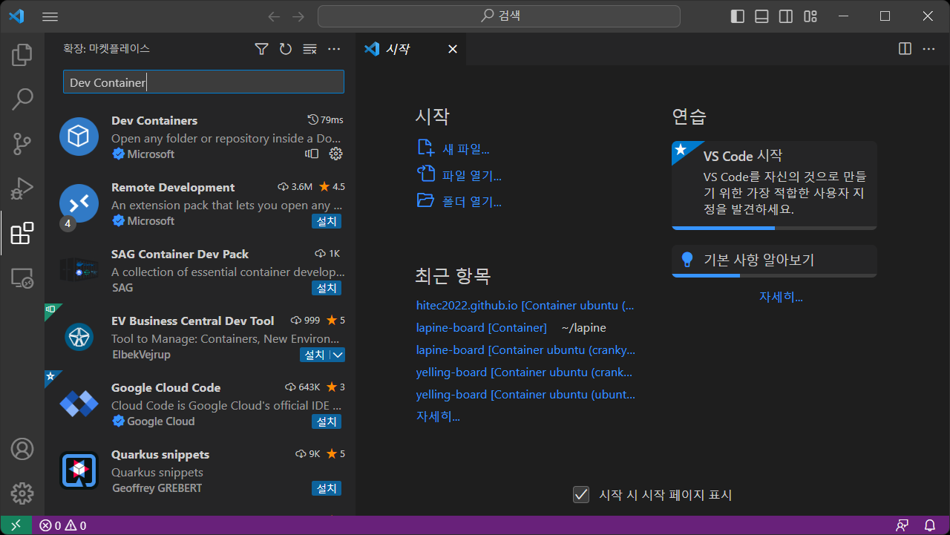Click the extension search field Dev Container
The width and height of the screenshot is (950, 535).
coord(203,82)
